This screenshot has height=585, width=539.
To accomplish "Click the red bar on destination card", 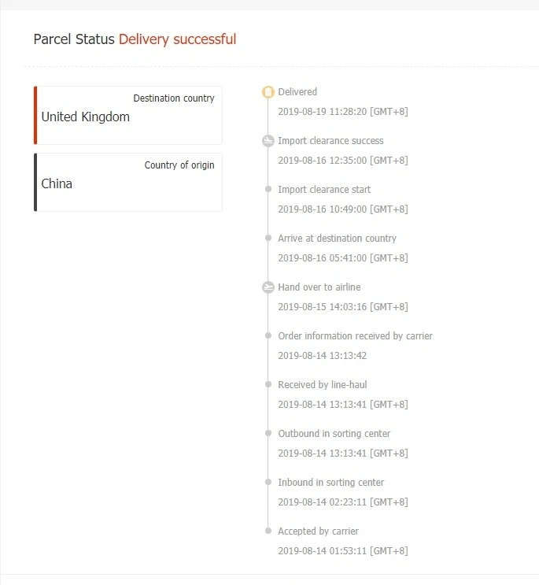I will [35, 115].
